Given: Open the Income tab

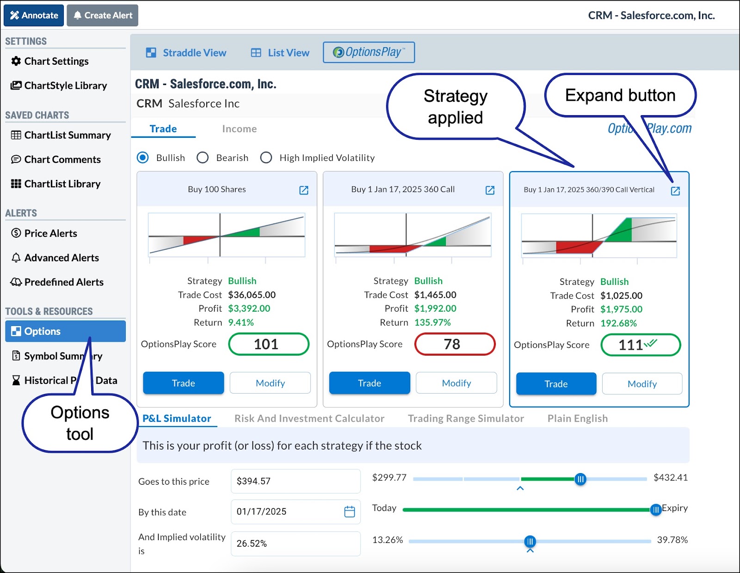Looking at the screenshot, I should [x=239, y=129].
